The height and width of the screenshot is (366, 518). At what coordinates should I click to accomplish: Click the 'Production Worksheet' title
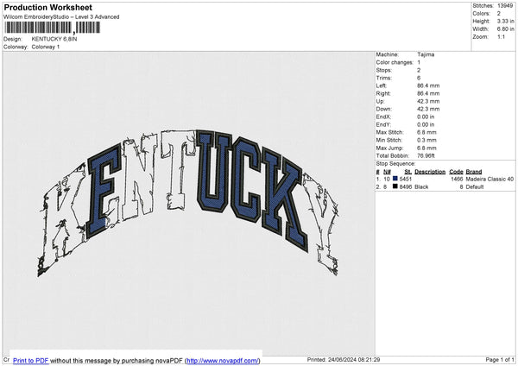pos(47,7)
